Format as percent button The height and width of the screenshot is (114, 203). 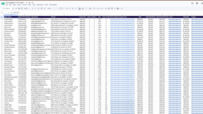click(36, 9)
